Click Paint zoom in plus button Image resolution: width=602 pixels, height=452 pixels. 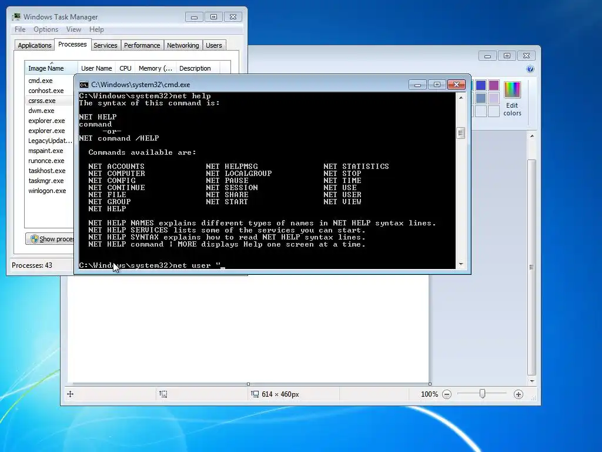(519, 394)
